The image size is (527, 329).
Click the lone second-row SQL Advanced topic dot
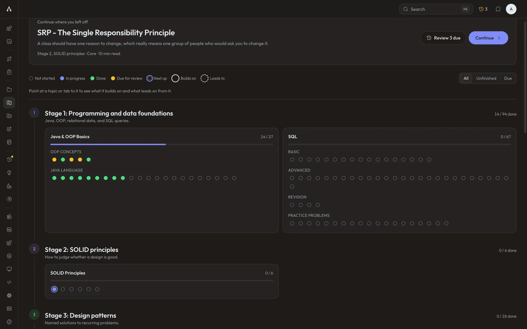[292, 187]
